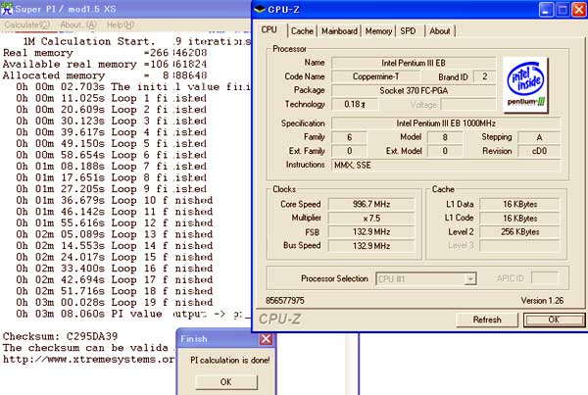Click the Technology value 0.18
The width and height of the screenshot is (588, 395).
pos(355,104)
